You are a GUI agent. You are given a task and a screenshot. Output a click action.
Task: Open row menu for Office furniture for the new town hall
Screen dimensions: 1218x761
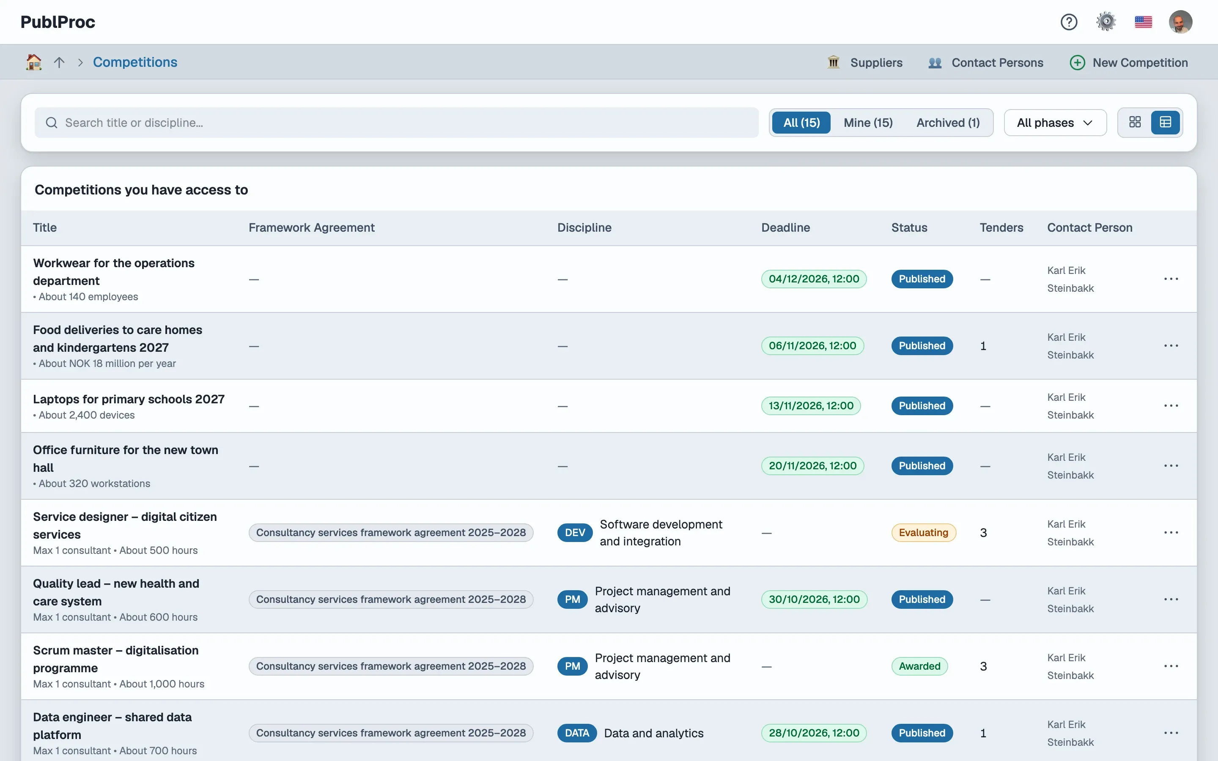coord(1171,465)
